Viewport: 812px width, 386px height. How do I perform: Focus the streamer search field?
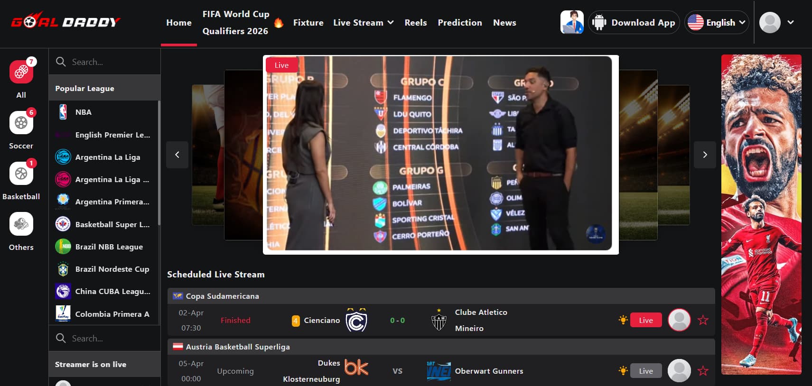[x=104, y=338]
